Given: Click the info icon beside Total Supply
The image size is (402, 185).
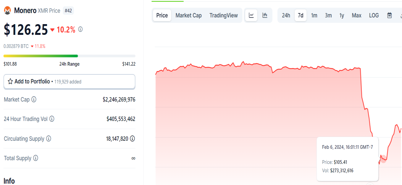Looking at the screenshot, I should (x=36, y=158).
